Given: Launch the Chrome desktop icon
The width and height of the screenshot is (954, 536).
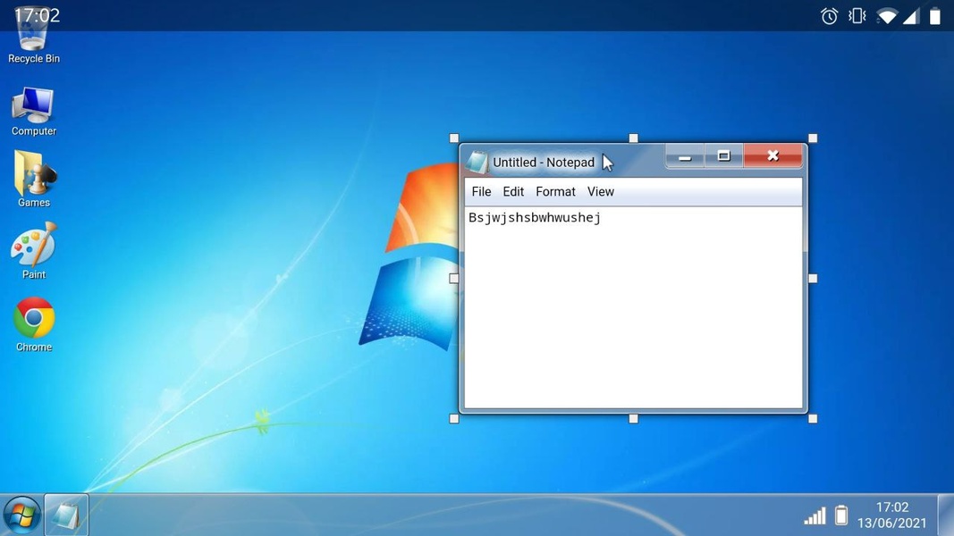Looking at the screenshot, I should coord(33,324).
